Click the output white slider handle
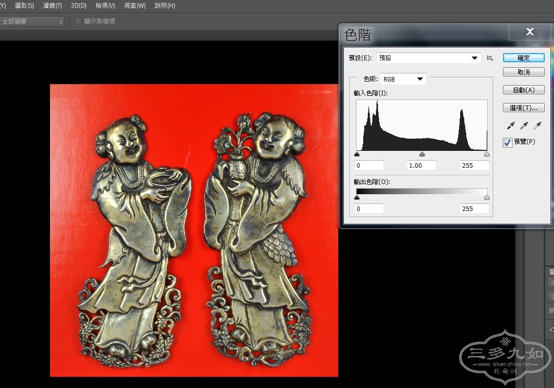 487,197
